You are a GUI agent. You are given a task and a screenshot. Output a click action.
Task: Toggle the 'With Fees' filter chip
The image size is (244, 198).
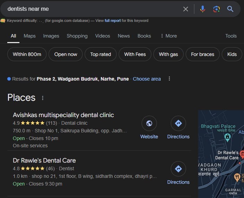click(x=135, y=54)
